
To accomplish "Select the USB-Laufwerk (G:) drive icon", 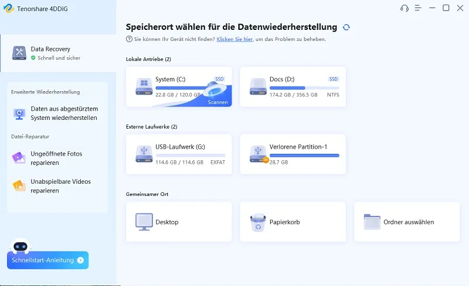I will tap(143, 154).
